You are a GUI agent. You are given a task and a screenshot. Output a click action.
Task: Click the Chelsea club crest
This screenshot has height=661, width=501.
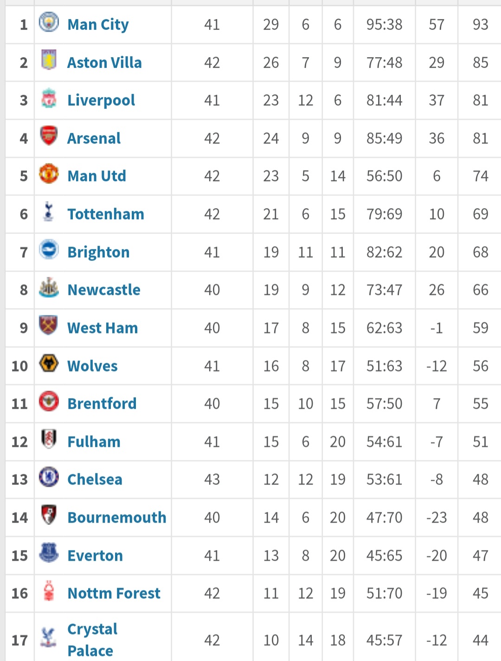(x=49, y=477)
